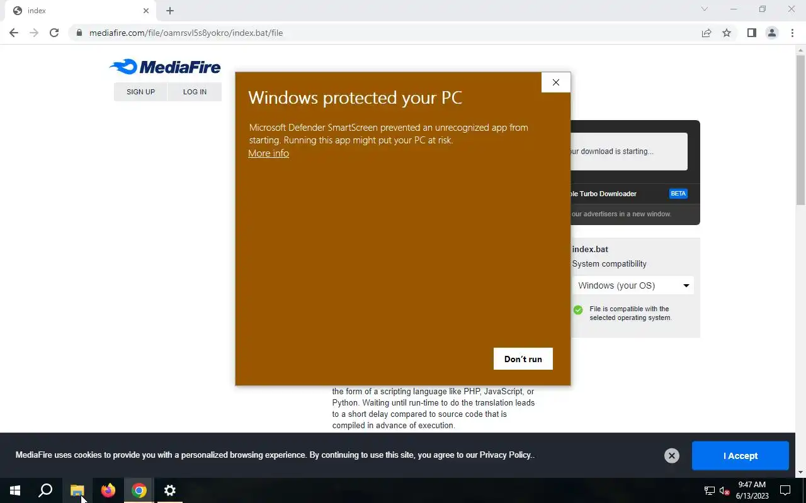Viewport: 806px width, 503px height.
Task: Go forward in browser history
Action: [34, 33]
